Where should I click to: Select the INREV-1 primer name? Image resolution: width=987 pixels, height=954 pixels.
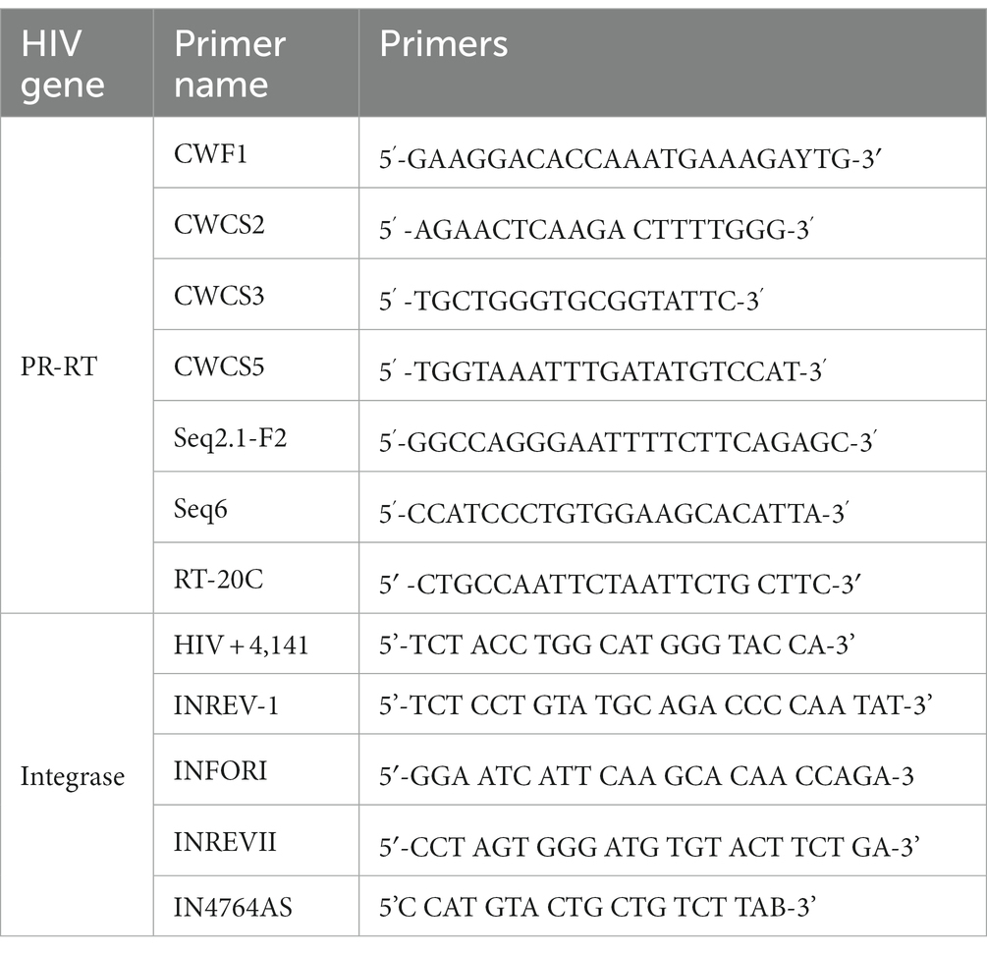point(226,705)
